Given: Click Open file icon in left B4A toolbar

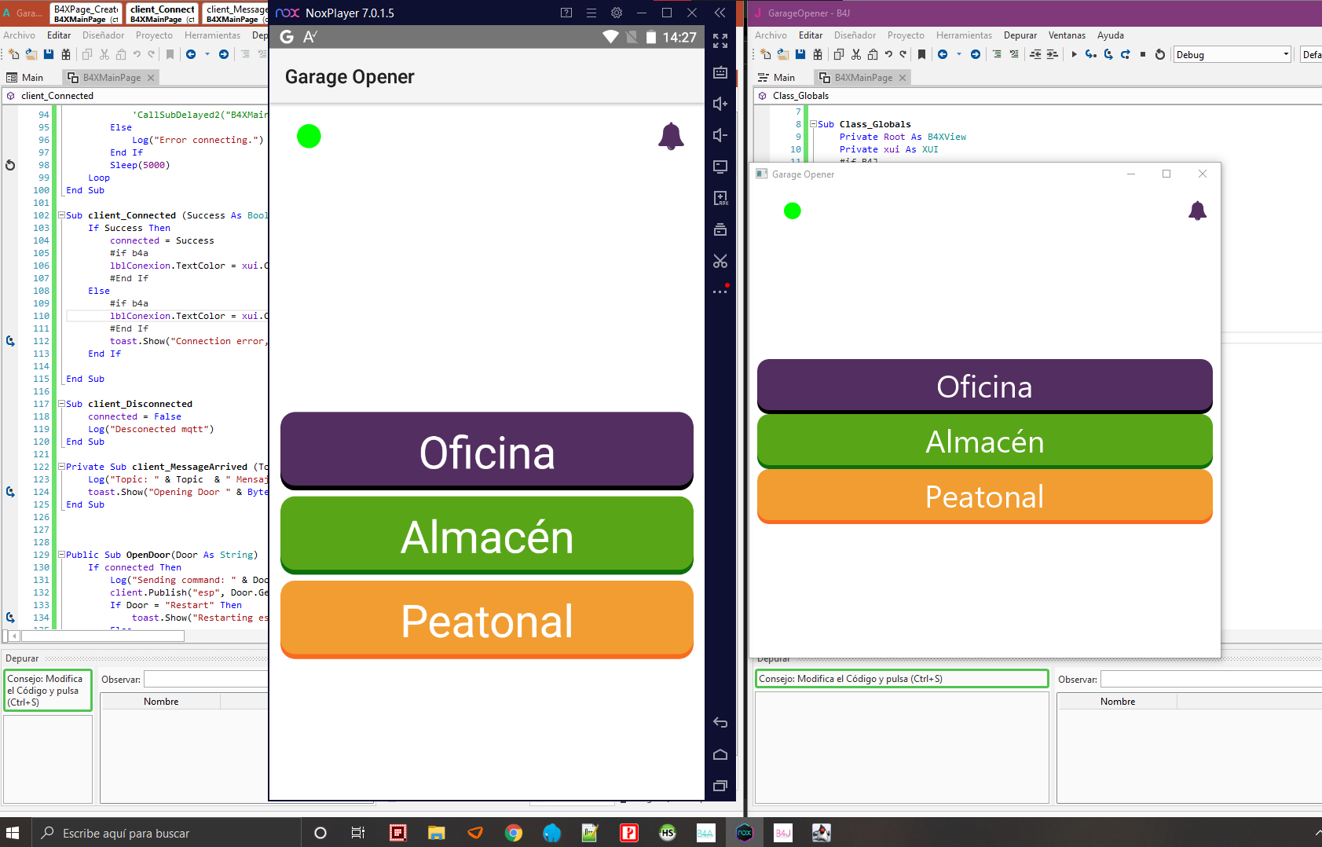Looking at the screenshot, I should click(x=31, y=54).
